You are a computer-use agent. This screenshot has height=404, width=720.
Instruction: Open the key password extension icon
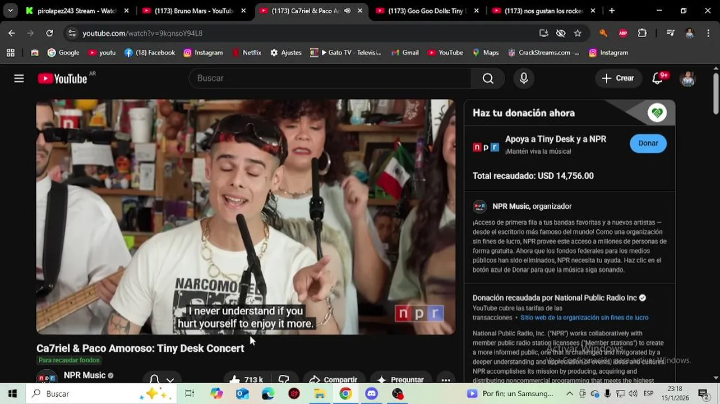(x=603, y=33)
